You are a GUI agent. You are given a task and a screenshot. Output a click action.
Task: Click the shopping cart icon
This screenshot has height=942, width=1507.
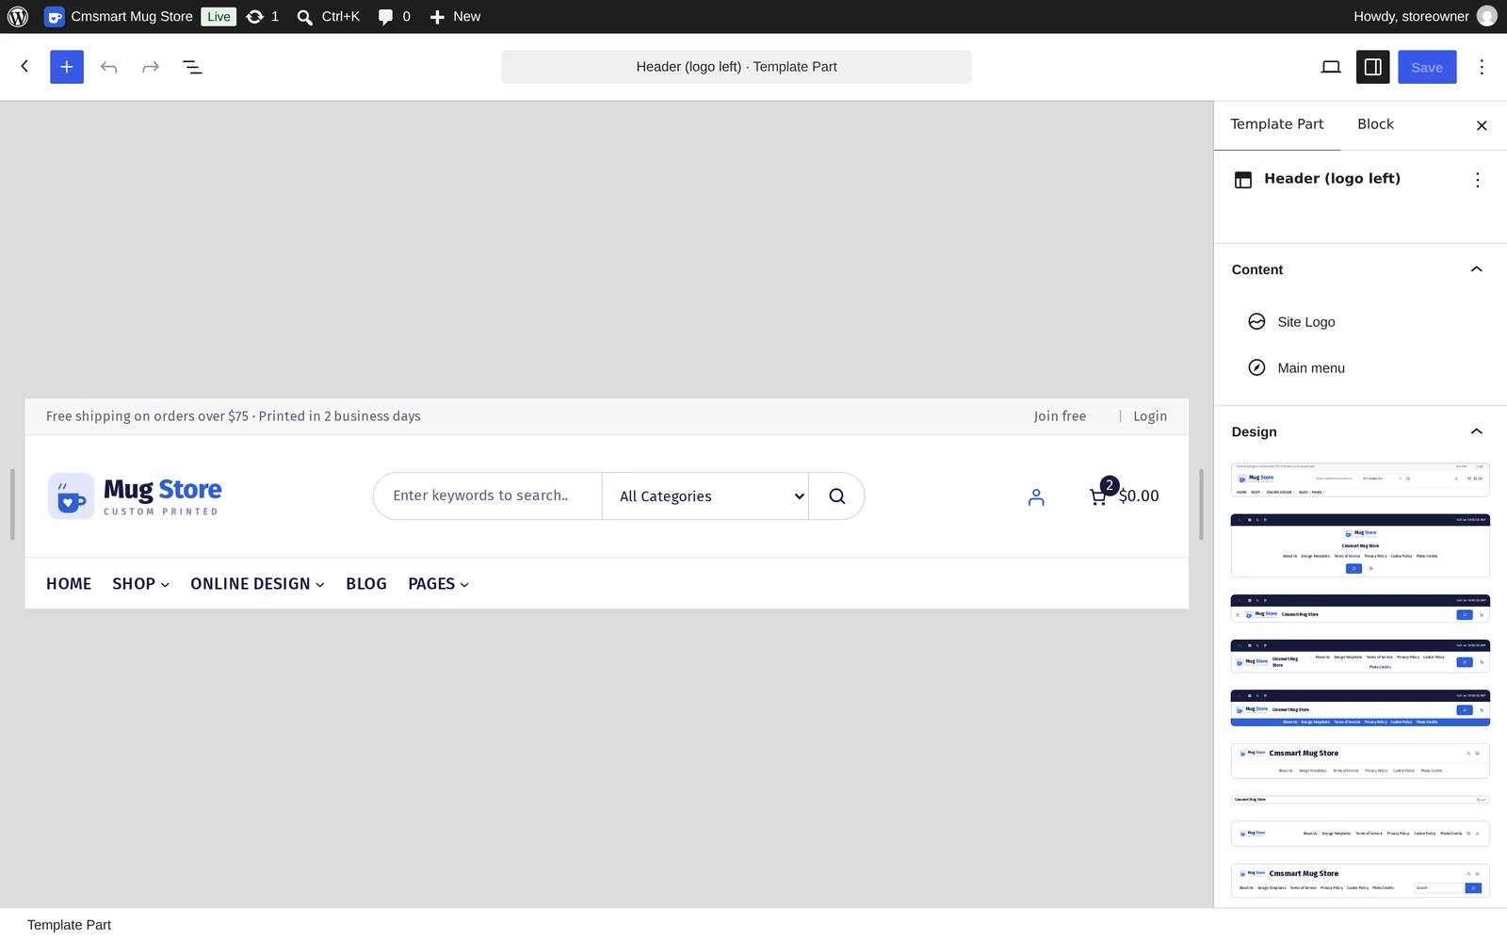pyautogui.click(x=1098, y=496)
